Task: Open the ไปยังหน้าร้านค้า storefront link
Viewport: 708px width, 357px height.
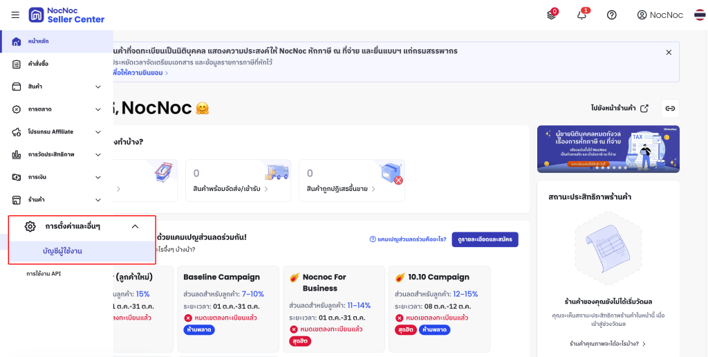Action: pos(619,109)
